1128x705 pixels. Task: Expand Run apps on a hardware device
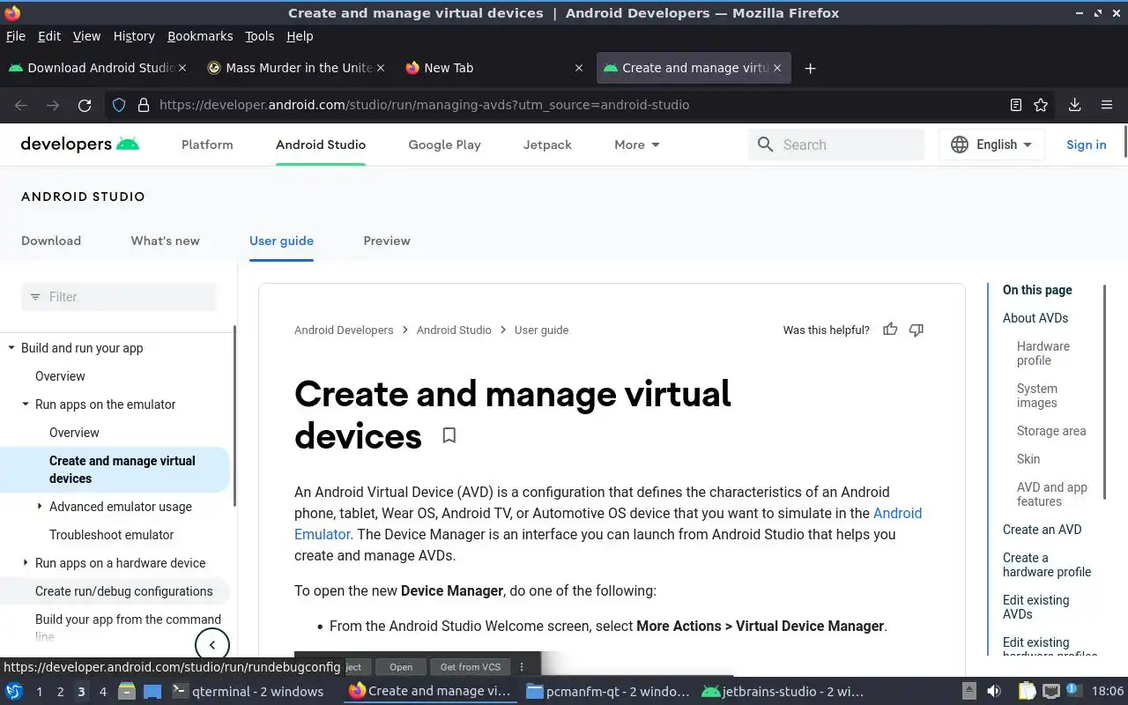26,563
